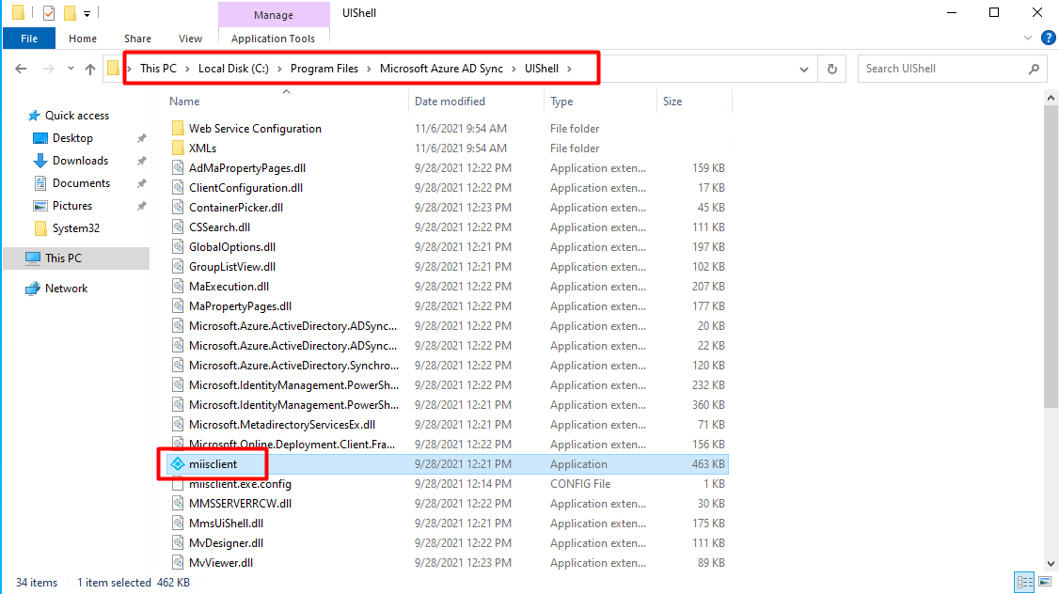Click the vertical scrollbar up arrow
This screenshot has width=1059, height=594.
click(x=1051, y=98)
